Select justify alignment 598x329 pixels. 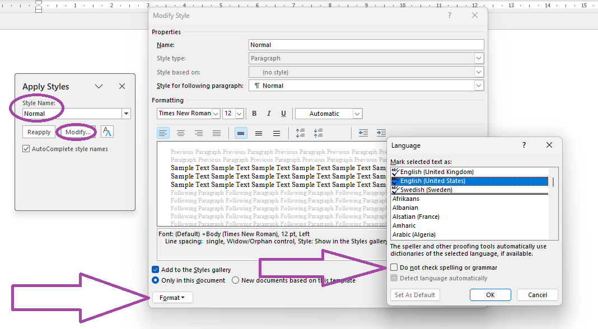[216, 133]
